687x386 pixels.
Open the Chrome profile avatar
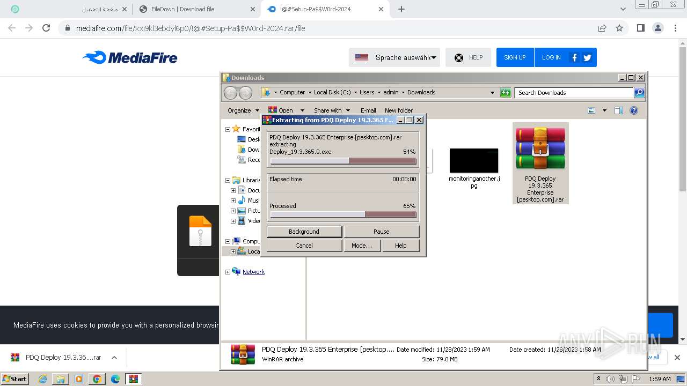pyautogui.click(x=657, y=28)
